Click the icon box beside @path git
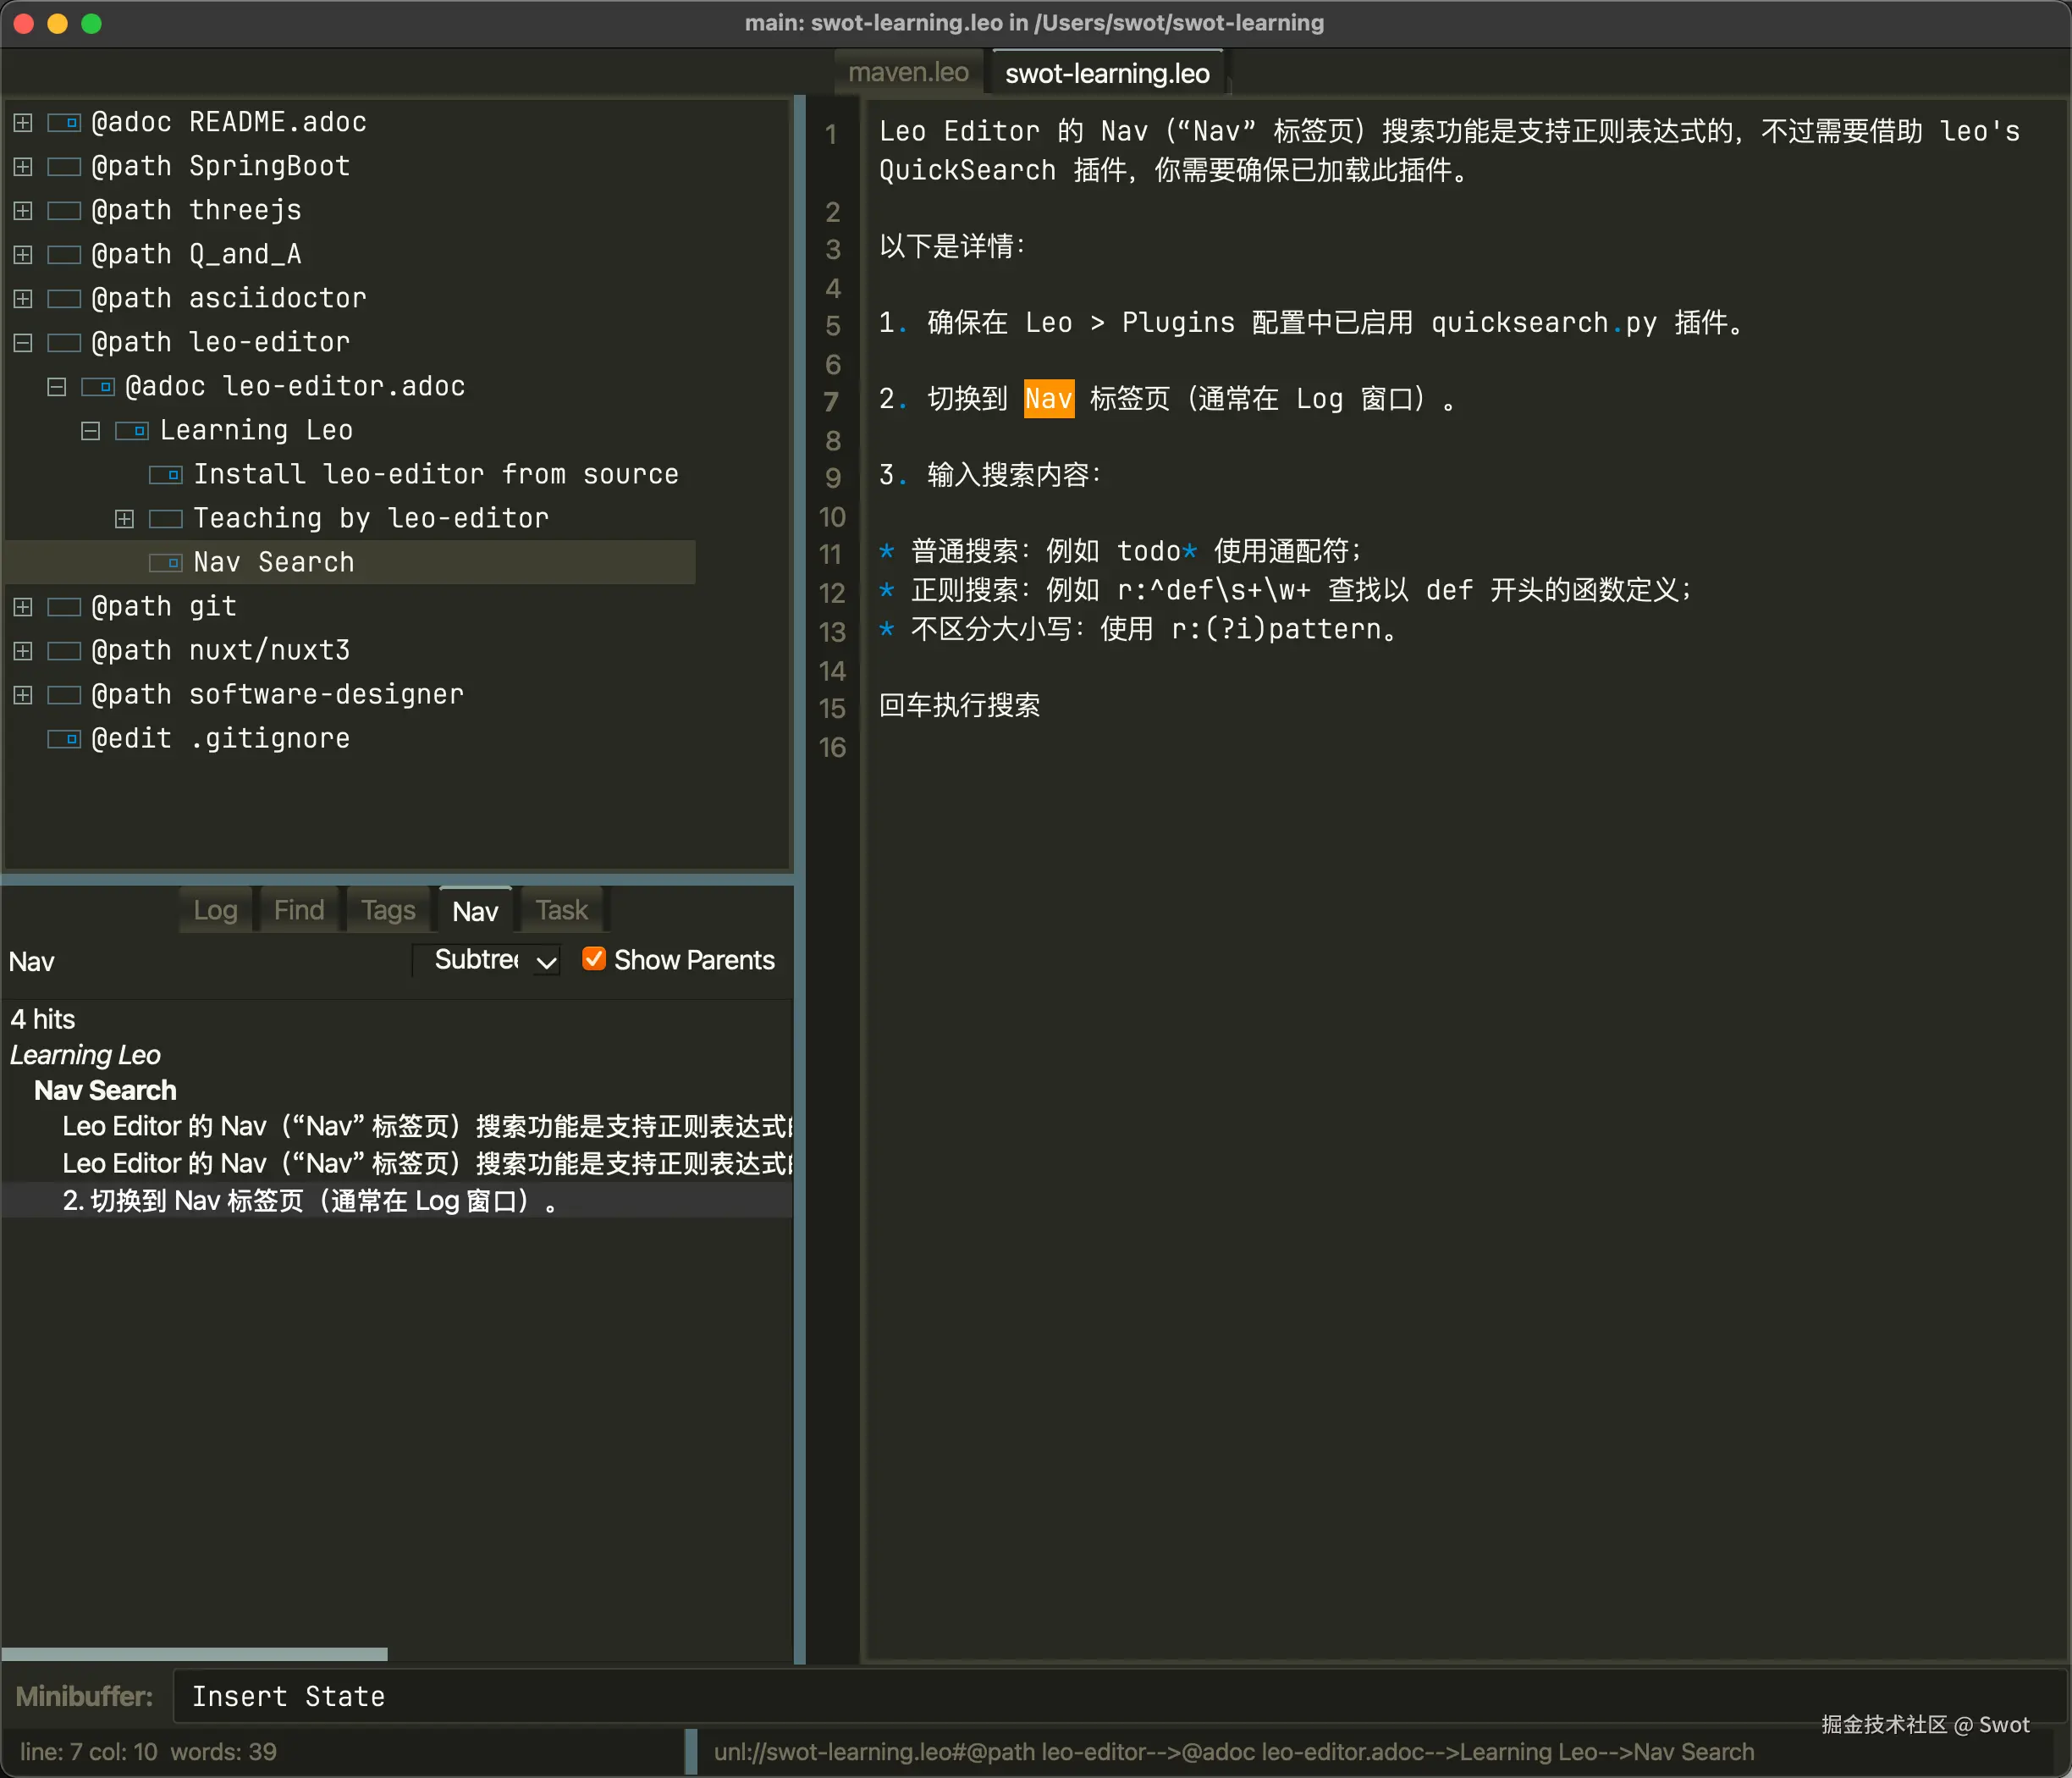 click(64, 607)
